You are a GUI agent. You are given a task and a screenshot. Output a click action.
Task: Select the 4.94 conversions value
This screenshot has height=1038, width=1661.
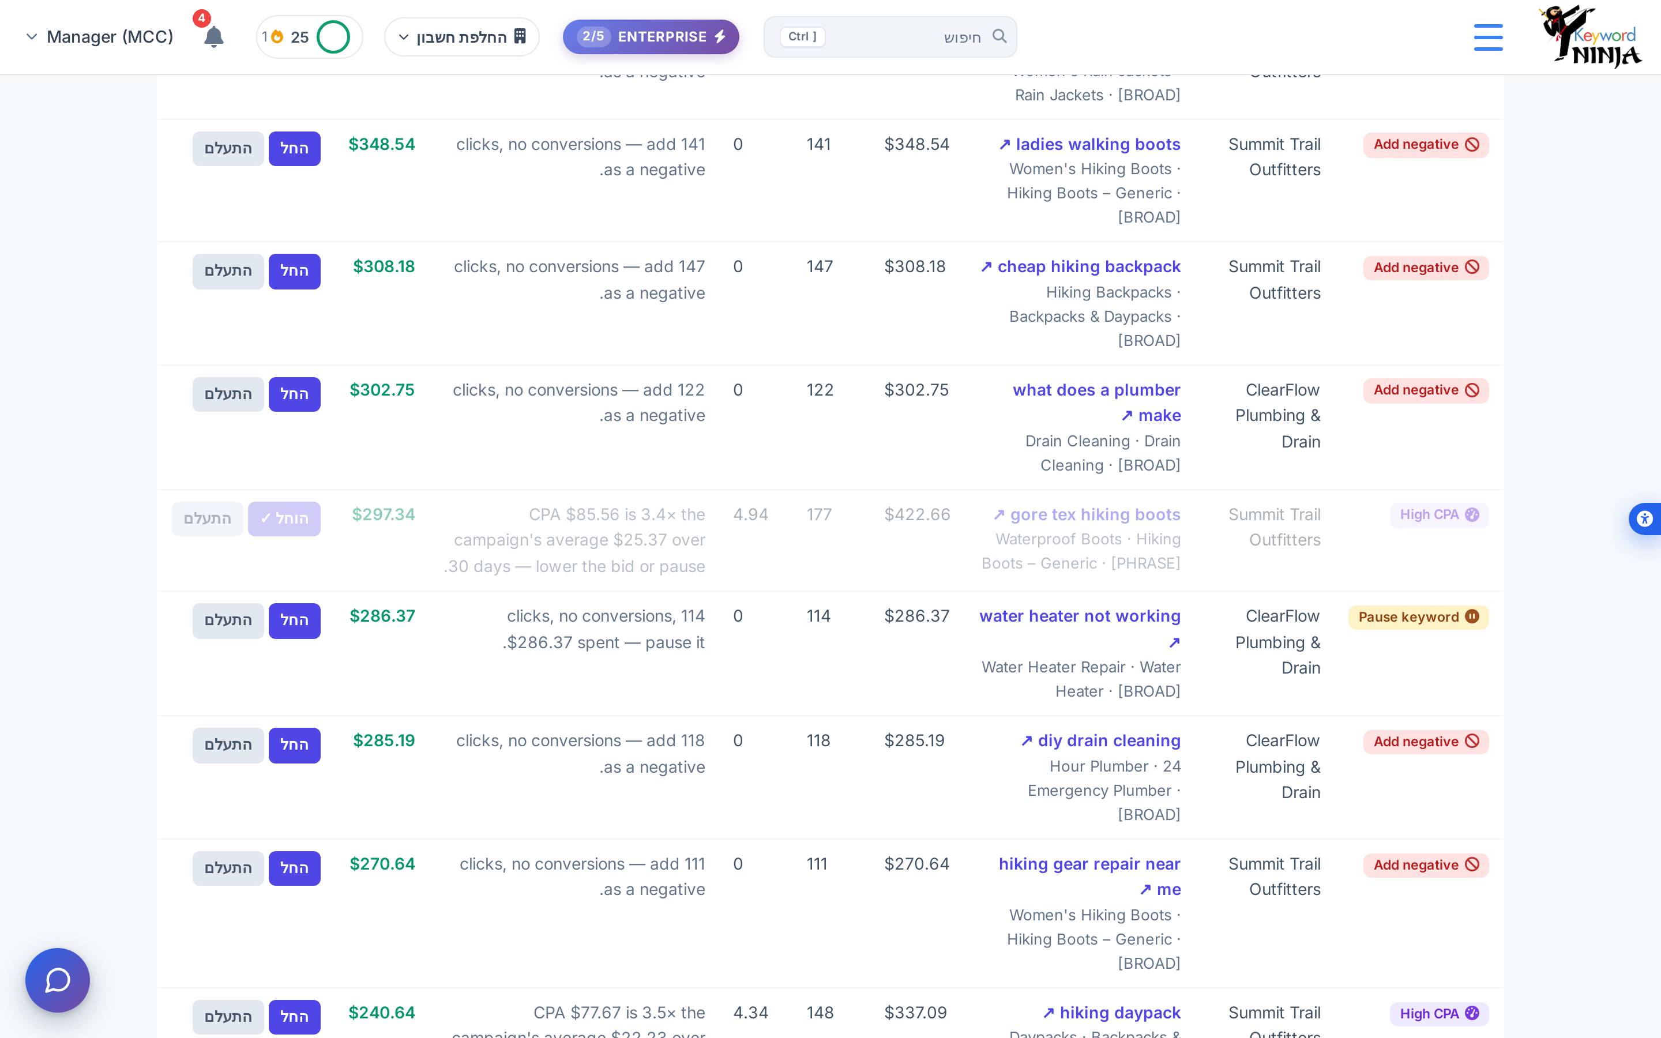(x=751, y=515)
